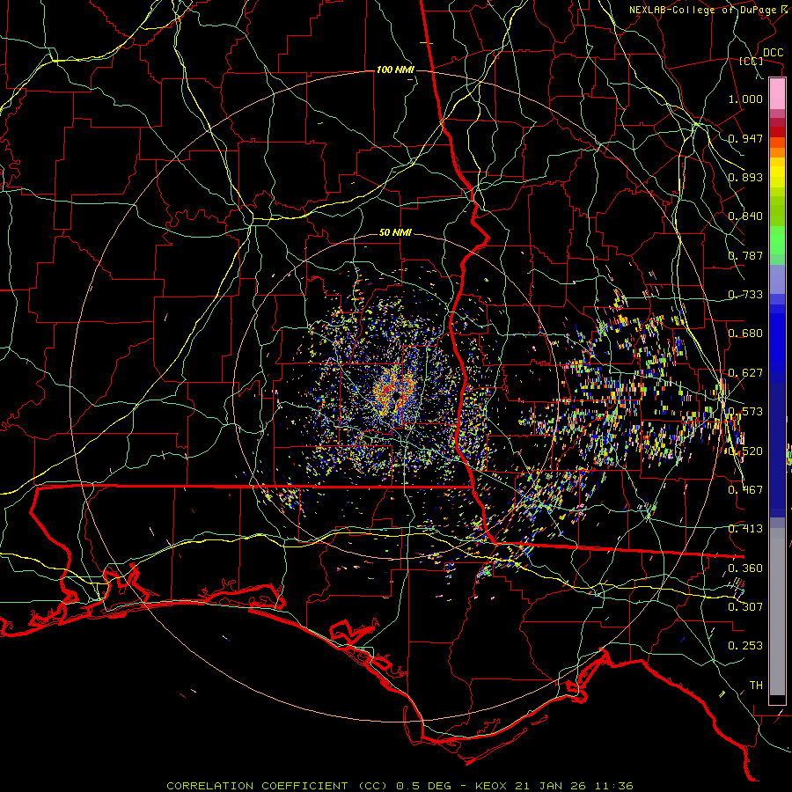Click the 0.413 legend value
Screen dimensions: 792x792
[x=745, y=529]
